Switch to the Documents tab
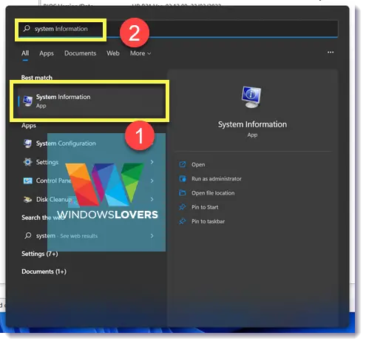Viewport: 366px width, 344px height. click(80, 53)
